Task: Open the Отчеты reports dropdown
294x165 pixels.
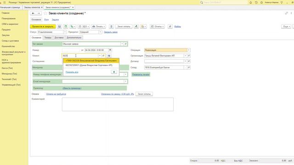Action: point(157,27)
